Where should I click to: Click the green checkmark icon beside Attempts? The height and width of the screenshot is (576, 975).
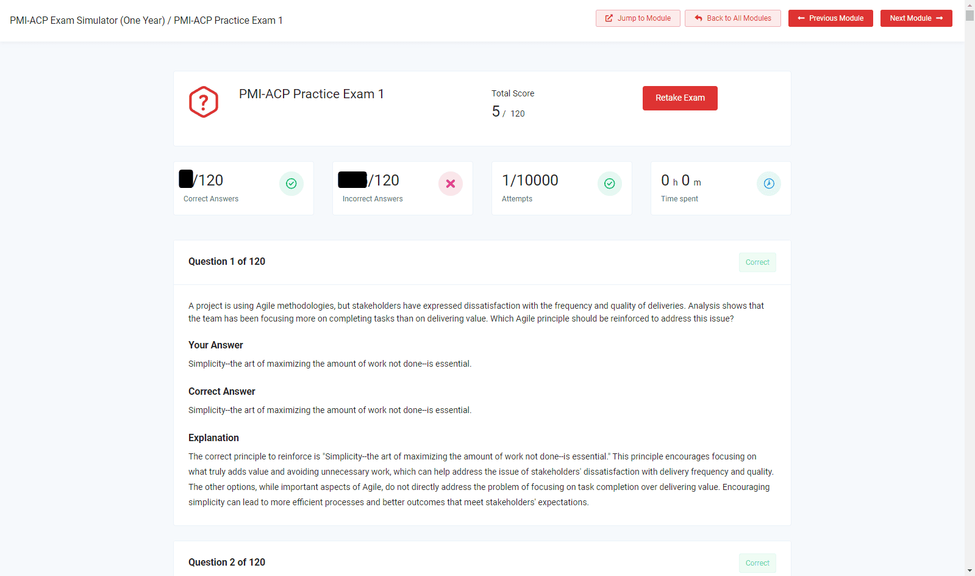610,184
